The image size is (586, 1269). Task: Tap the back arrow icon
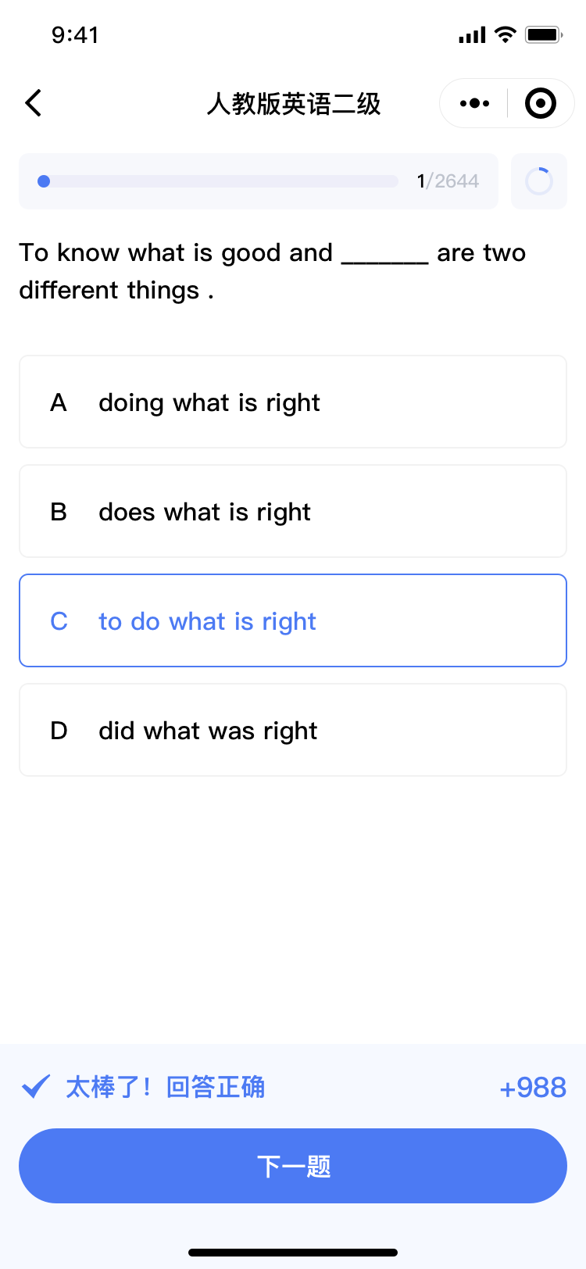coord(34,102)
